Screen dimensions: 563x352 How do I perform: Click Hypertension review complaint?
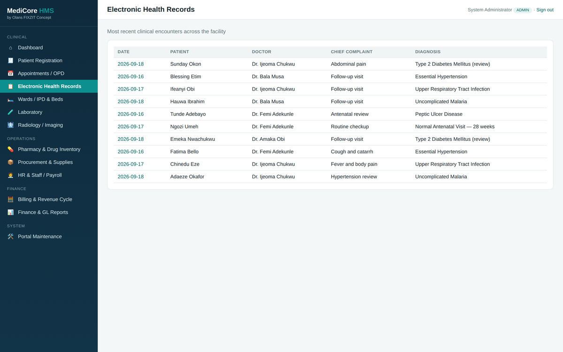pyautogui.click(x=354, y=176)
